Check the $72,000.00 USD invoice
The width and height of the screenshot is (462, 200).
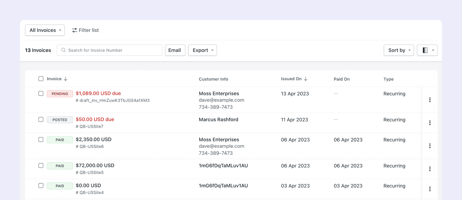[x=41, y=166]
